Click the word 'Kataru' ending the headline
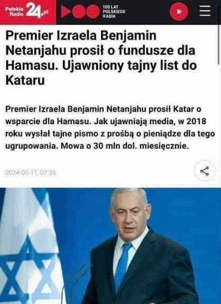The width and height of the screenshot is (221, 304). tap(25, 80)
